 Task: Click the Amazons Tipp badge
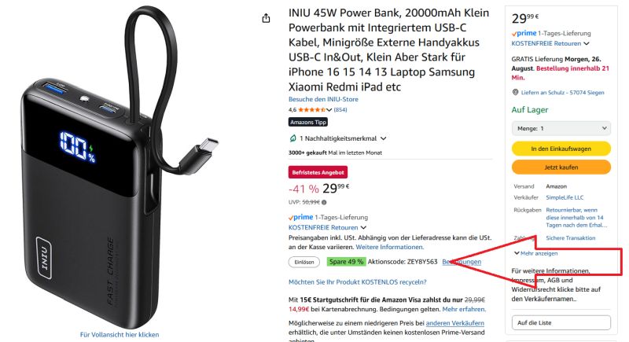(x=308, y=122)
